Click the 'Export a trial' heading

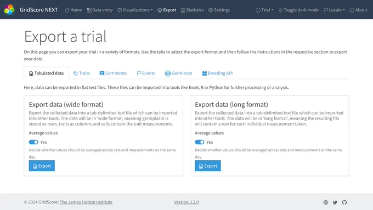[65, 37]
